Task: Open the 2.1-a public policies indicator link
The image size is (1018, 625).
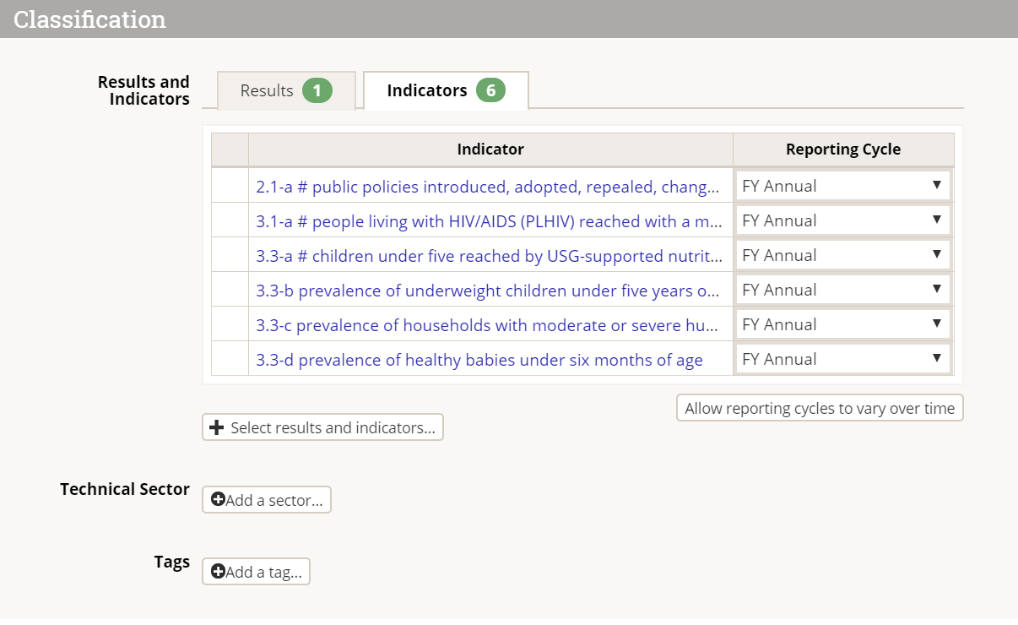Action: coord(488,187)
